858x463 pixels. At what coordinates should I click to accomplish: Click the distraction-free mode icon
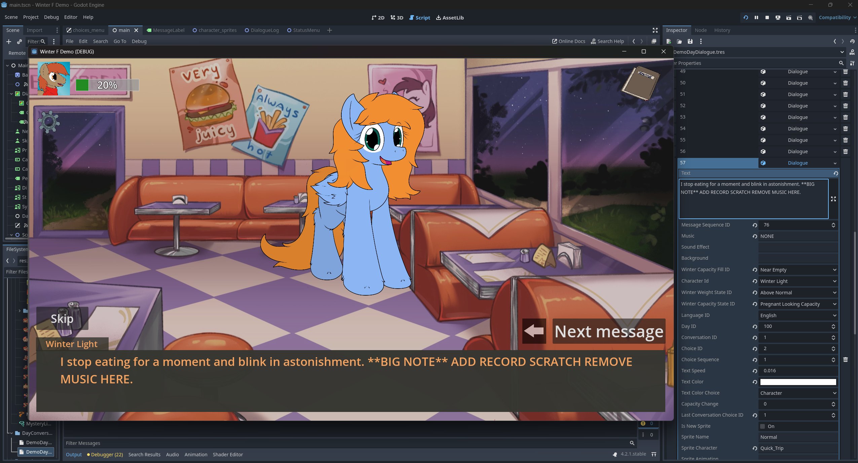tap(655, 30)
